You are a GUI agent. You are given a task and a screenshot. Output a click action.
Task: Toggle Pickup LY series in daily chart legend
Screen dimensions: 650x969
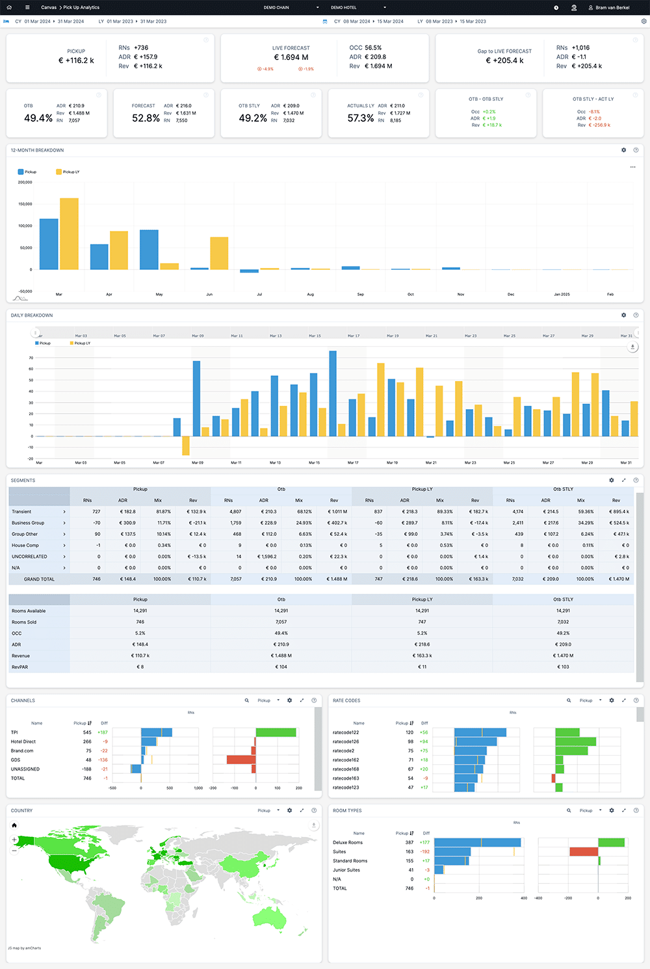click(80, 343)
